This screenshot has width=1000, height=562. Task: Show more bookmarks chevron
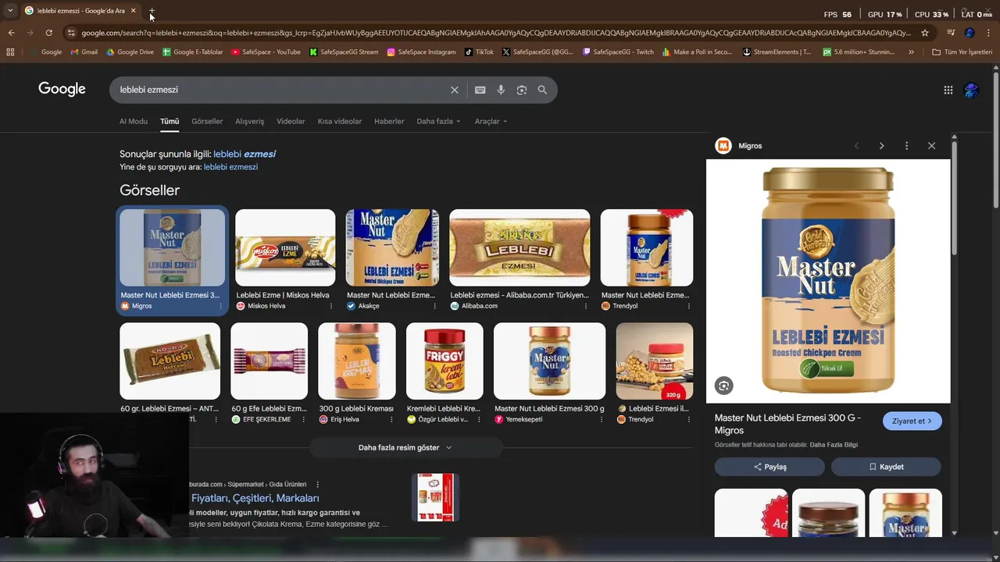tap(911, 52)
